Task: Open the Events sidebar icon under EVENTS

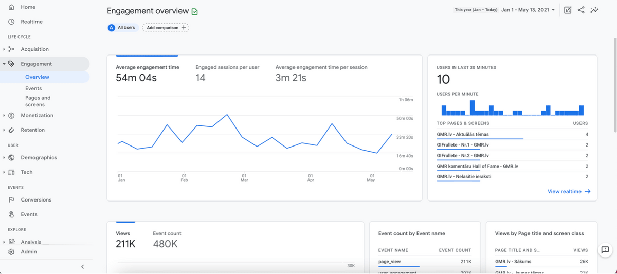Action: click(x=11, y=214)
